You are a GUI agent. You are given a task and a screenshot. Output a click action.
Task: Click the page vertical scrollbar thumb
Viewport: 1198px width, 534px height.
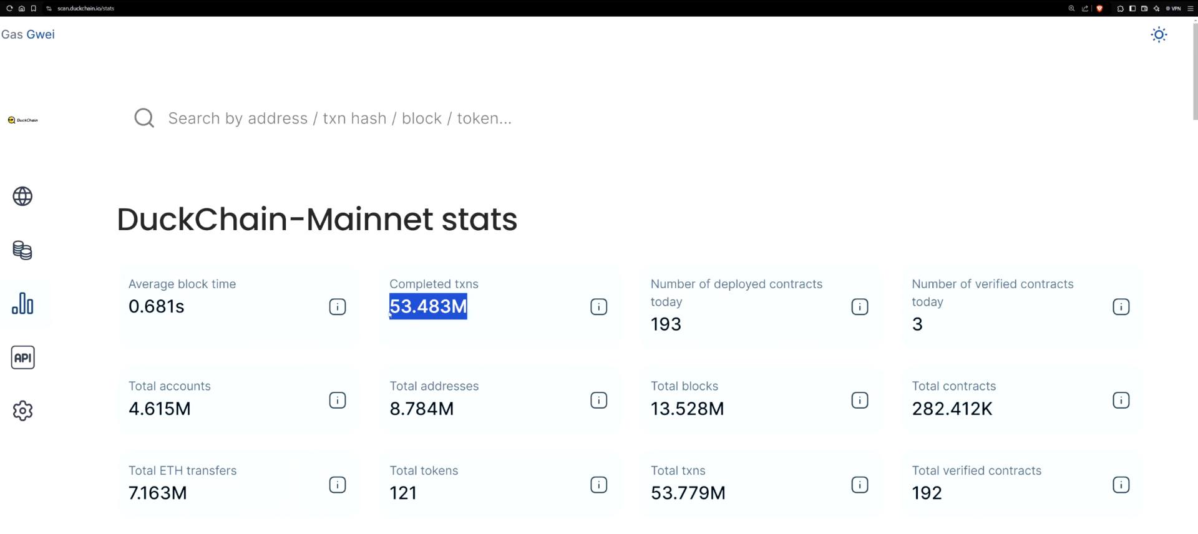1195,70
